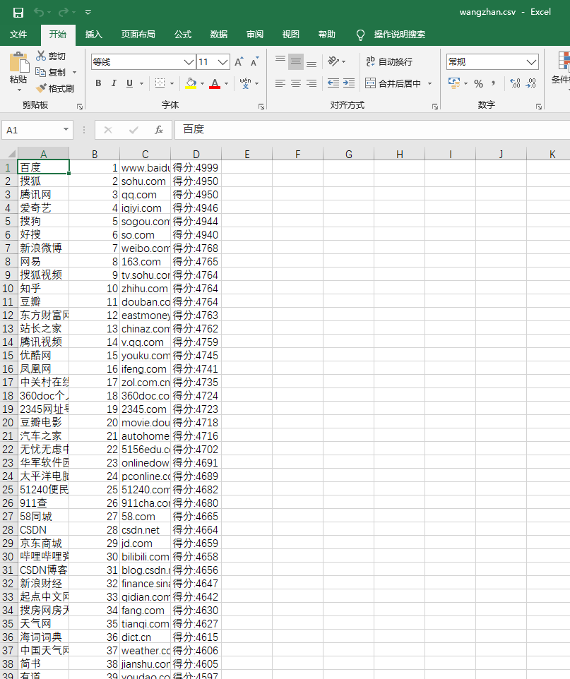Apply percent style
The height and width of the screenshot is (679, 570).
[479, 83]
